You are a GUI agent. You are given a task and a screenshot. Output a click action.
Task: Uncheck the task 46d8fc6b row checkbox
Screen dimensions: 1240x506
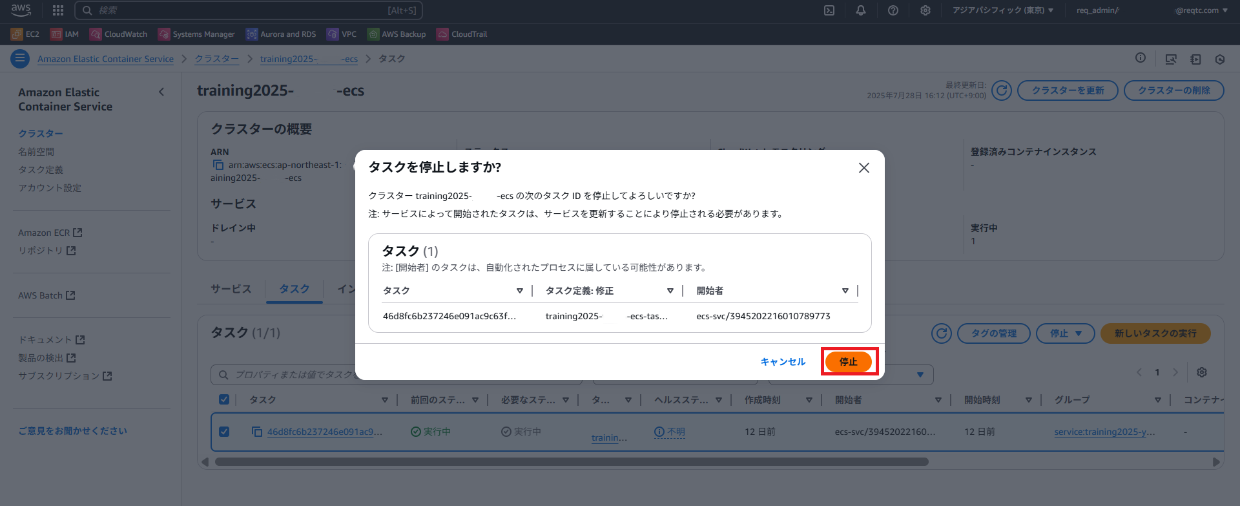pyautogui.click(x=224, y=431)
